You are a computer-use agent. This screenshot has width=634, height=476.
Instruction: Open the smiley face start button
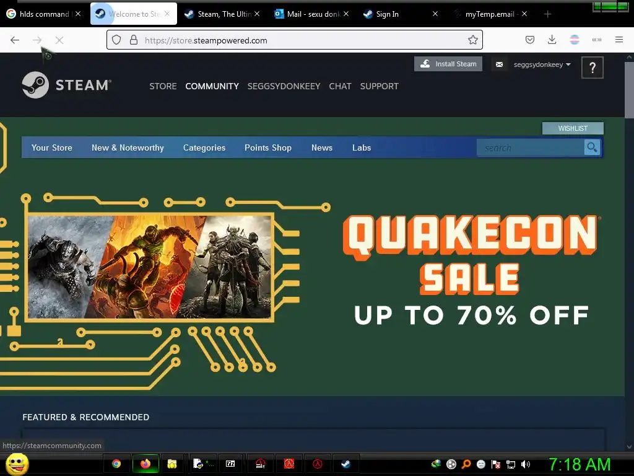click(17, 464)
